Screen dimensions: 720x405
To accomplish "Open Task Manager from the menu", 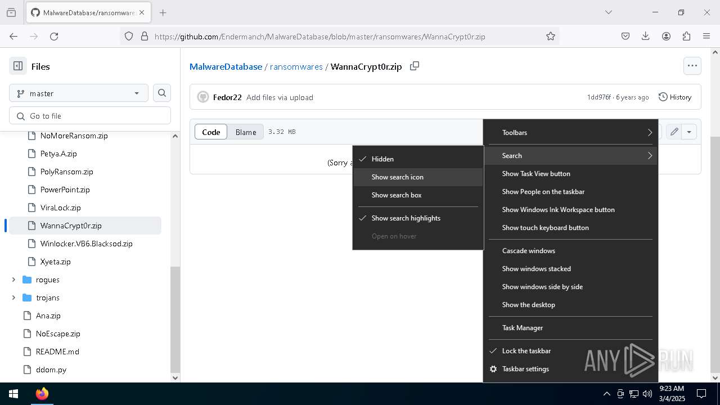I will 570,328.
